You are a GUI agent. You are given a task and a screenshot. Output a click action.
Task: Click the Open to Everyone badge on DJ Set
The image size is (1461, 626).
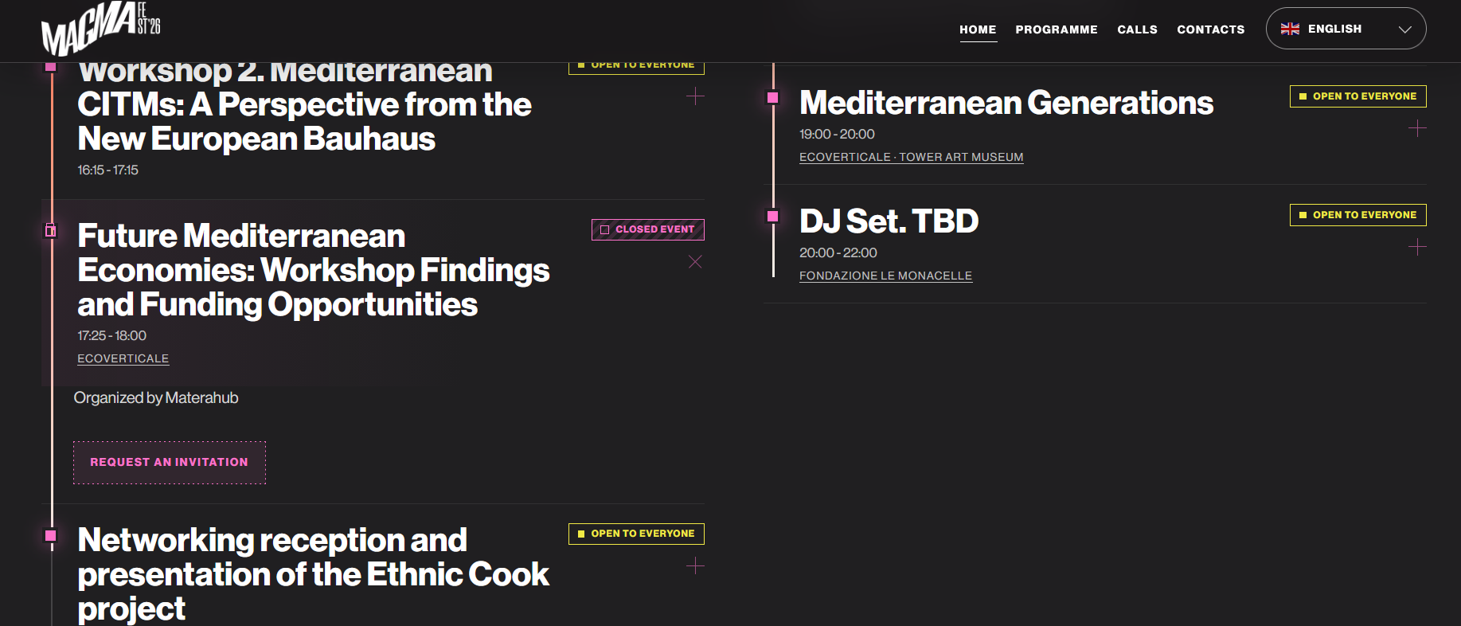[1358, 215]
